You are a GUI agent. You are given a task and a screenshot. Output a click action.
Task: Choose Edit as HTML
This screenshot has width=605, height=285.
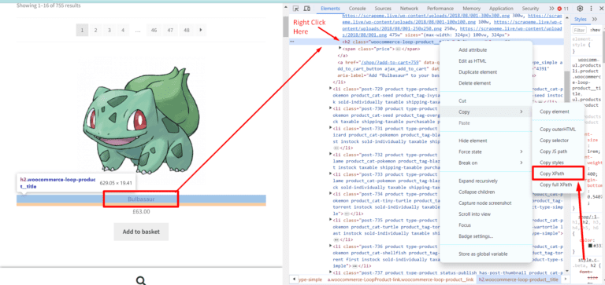[473, 60]
